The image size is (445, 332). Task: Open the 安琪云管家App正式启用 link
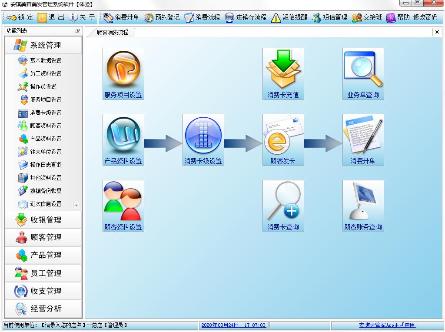(x=387, y=325)
